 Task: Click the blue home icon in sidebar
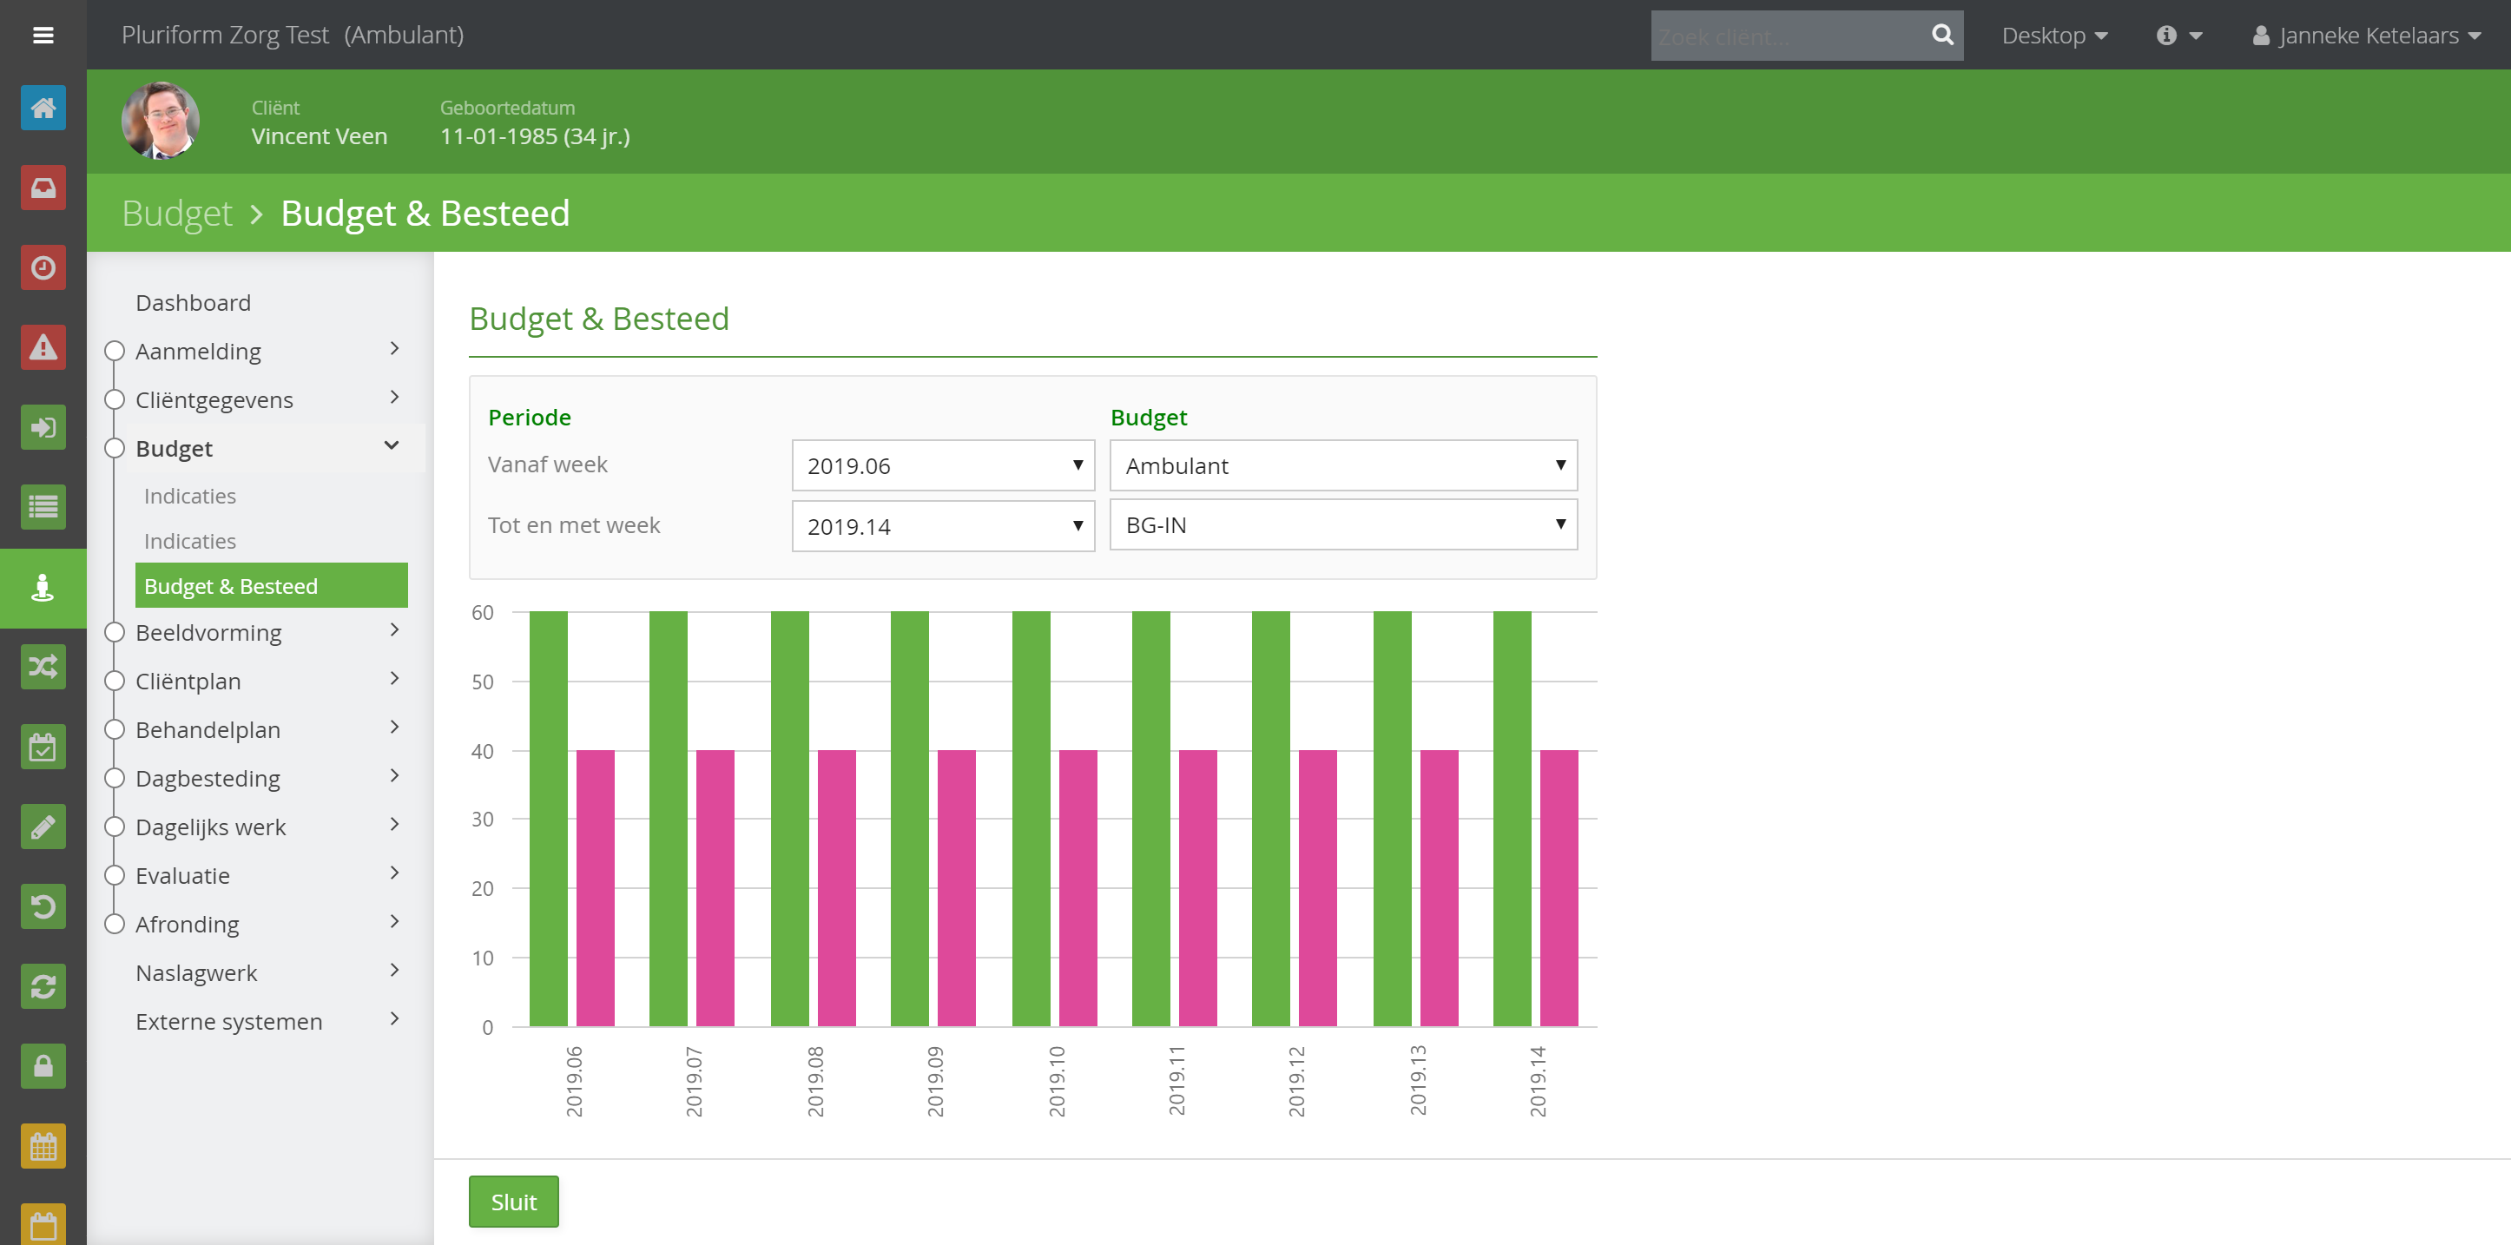[43, 108]
